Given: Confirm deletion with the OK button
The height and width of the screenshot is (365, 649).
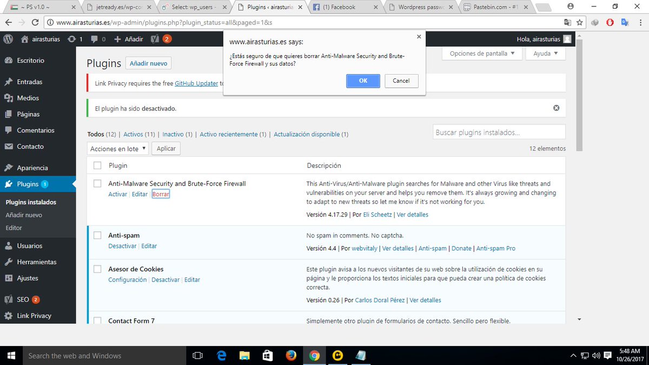Looking at the screenshot, I should pyautogui.click(x=363, y=81).
